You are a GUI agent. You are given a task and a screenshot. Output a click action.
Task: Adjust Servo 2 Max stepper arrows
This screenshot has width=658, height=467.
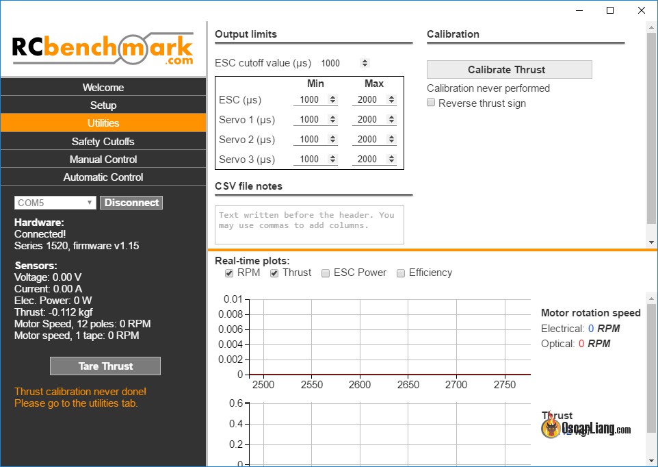(x=391, y=139)
